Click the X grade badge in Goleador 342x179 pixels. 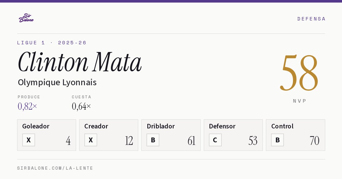28,140
